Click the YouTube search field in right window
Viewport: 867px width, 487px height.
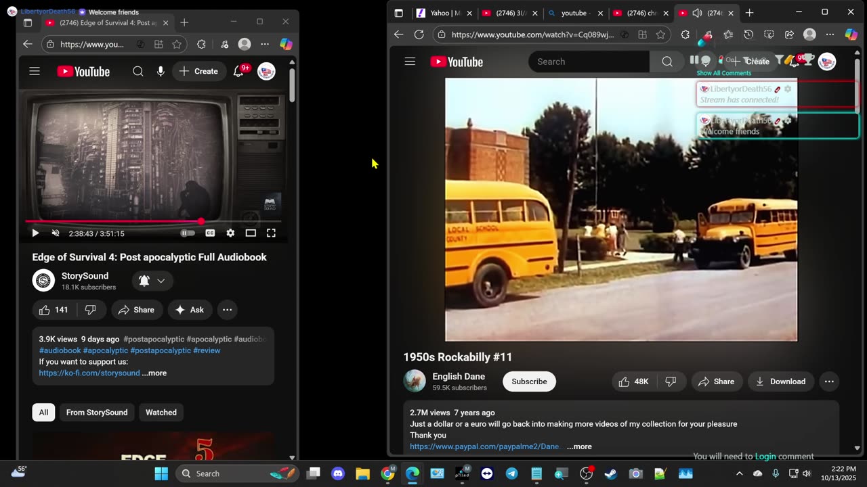click(589, 62)
